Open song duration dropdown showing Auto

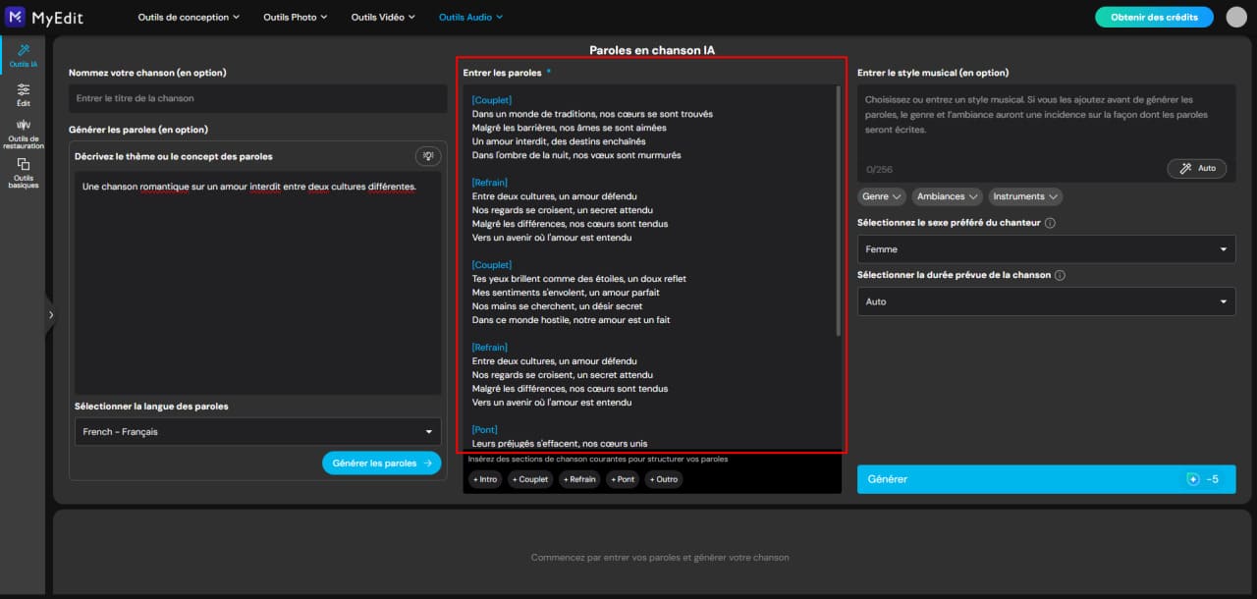point(1046,301)
